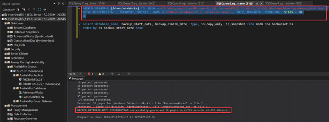This screenshot has width=329, height=122.
Task: Click the '100 percent processed.' message line
Action: (x=94, y=100)
